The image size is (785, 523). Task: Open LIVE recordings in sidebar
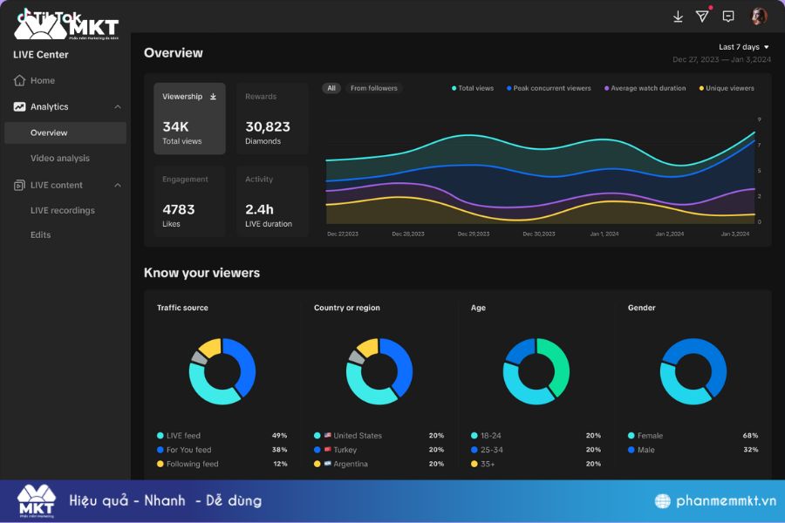[62, 211]
